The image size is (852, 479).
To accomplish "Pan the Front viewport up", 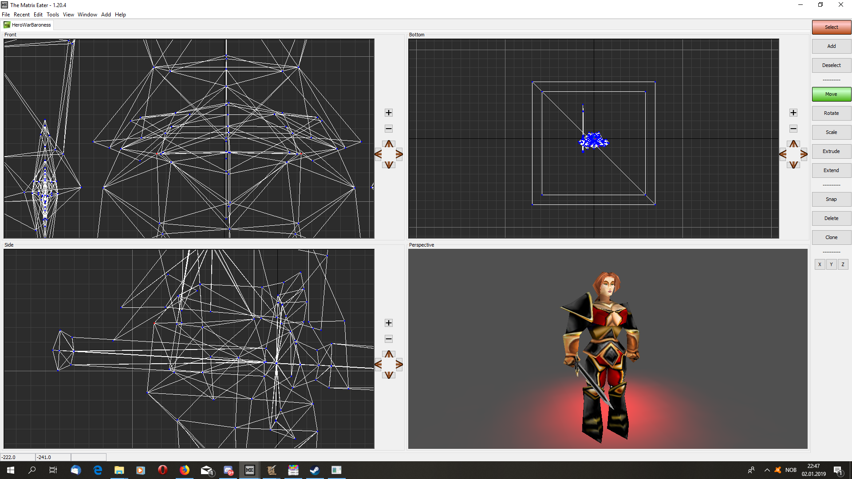I will (389, 144).
